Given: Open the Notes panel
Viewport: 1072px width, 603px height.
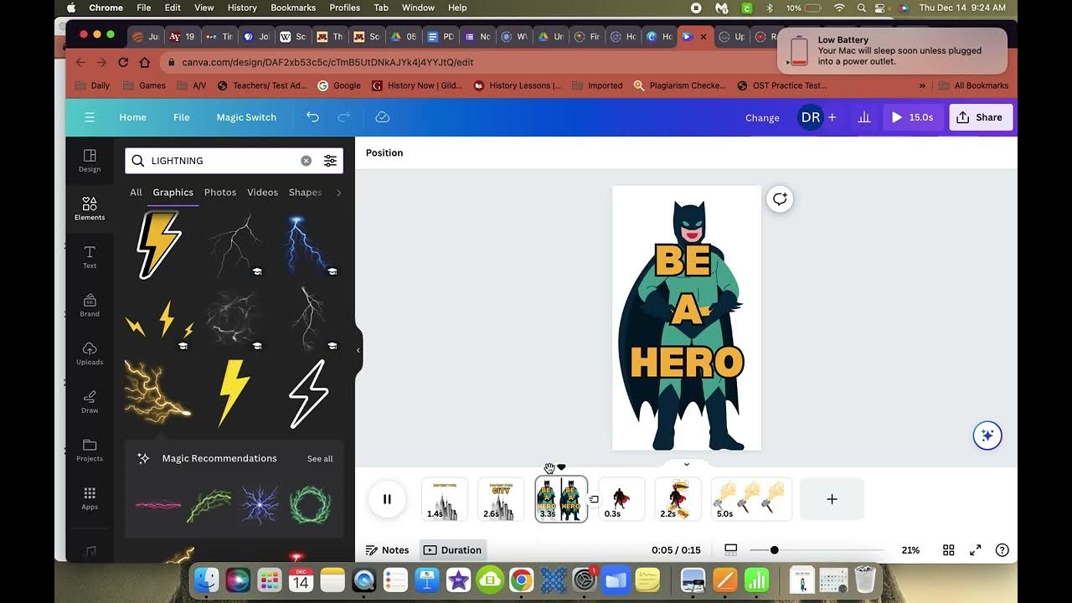Looking at the screenshot, I should (387, 550).
